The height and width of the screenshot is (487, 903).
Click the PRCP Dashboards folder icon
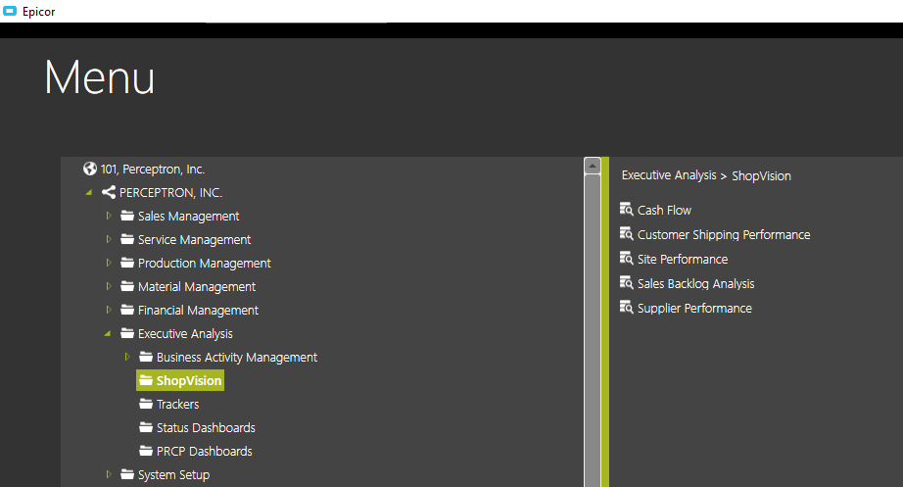146,451
